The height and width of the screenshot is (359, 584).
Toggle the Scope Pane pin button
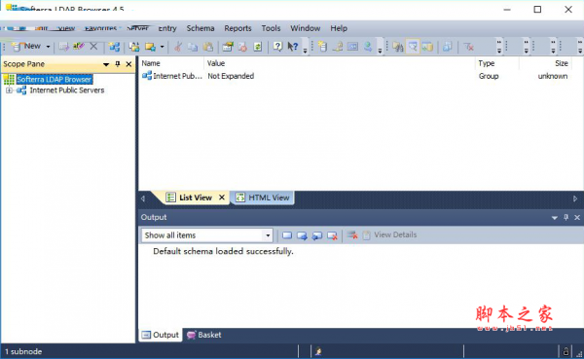(x=118, y=64)
